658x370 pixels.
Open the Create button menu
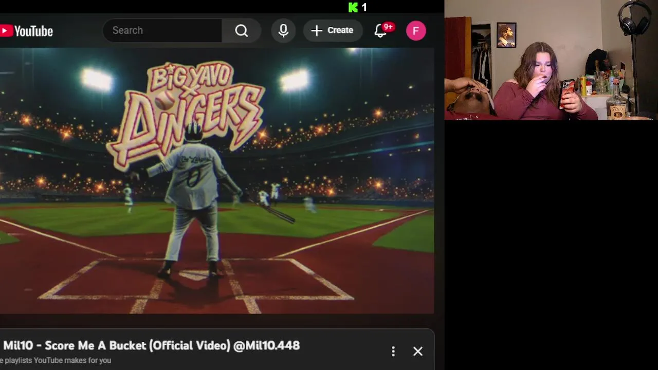tap(333, 30)
